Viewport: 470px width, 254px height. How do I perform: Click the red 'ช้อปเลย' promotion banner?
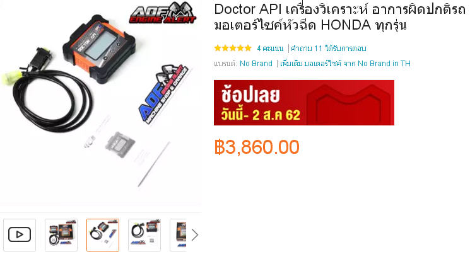click(x=304, y=103)
